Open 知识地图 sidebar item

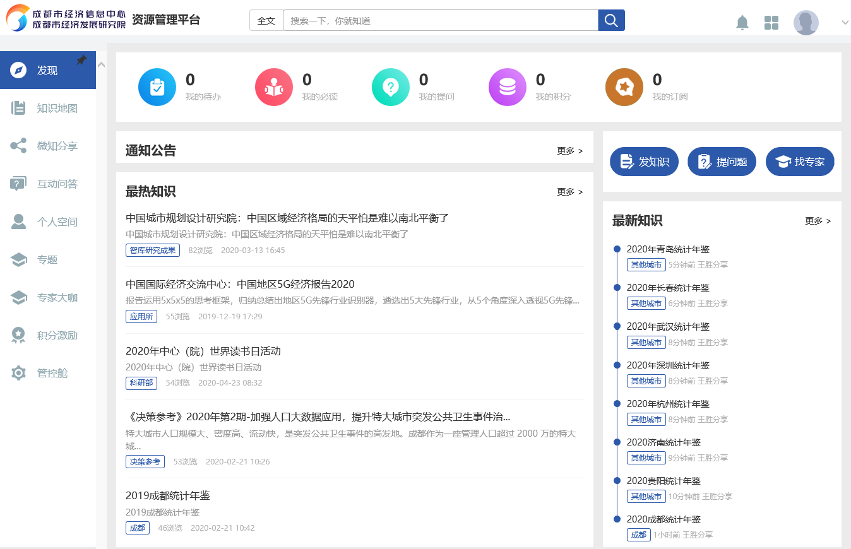(48, 108)
